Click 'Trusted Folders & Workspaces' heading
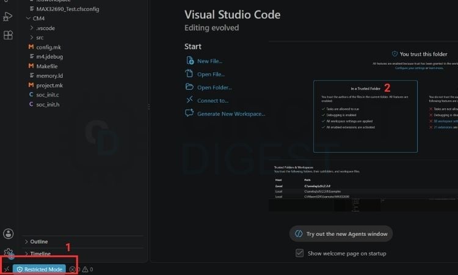The width and height of the screenshot is (458, 275). click(x=294, y=167)
